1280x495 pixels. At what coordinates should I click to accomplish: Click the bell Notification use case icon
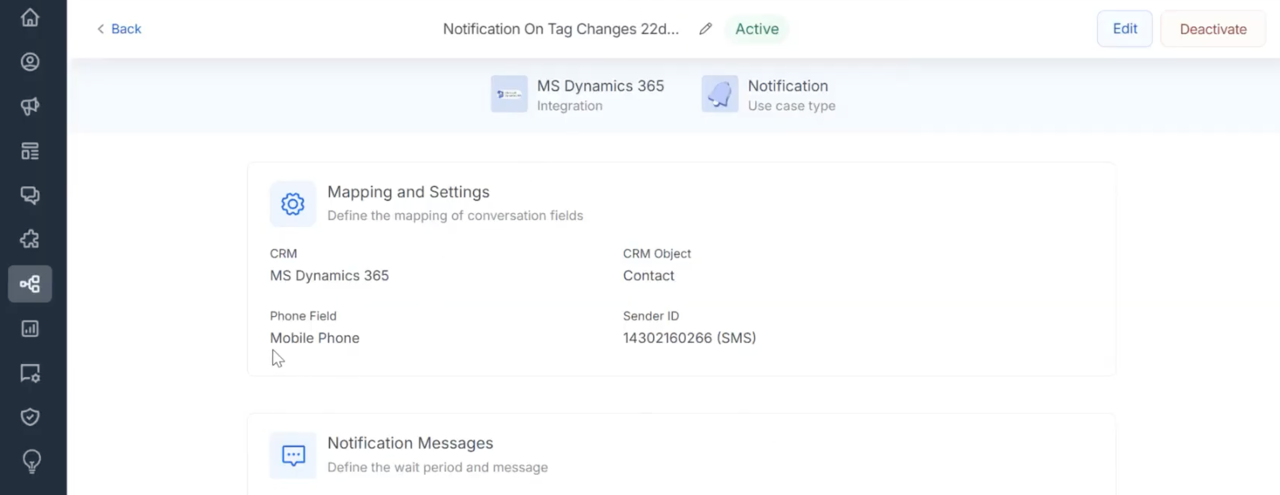tap(719, 94)
